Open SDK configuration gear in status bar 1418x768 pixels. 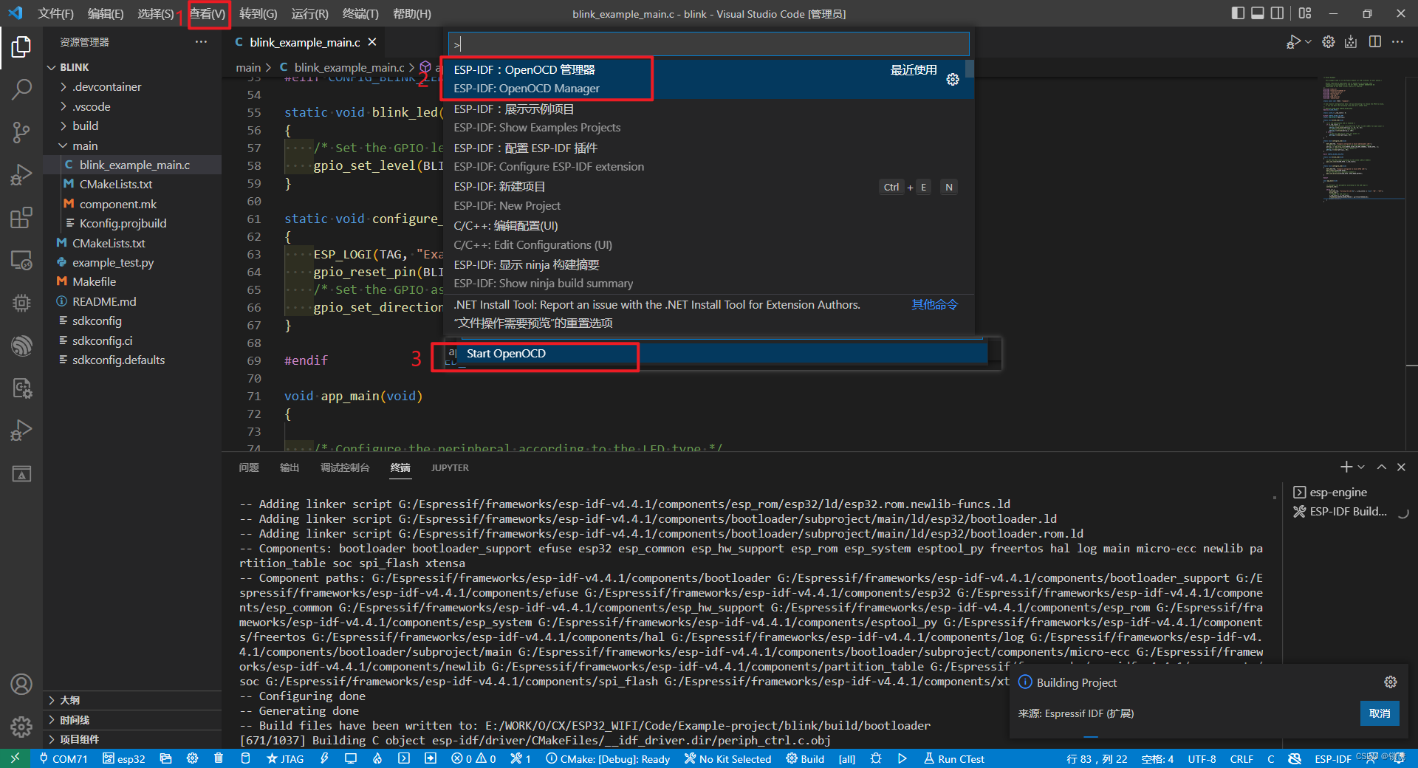click(x=191, y=758)
